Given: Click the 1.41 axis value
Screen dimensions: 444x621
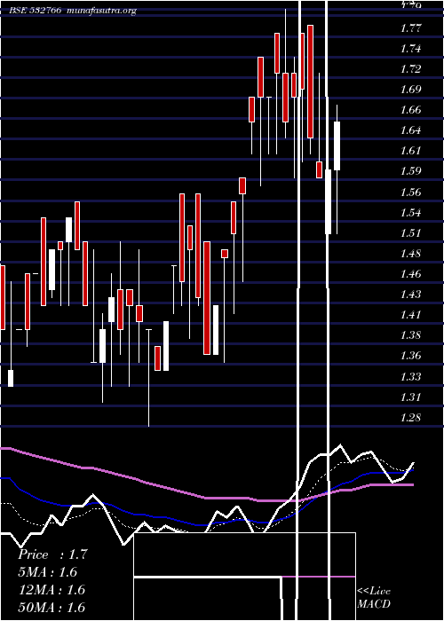Looking at the screenshot, I should coord(410,315).
